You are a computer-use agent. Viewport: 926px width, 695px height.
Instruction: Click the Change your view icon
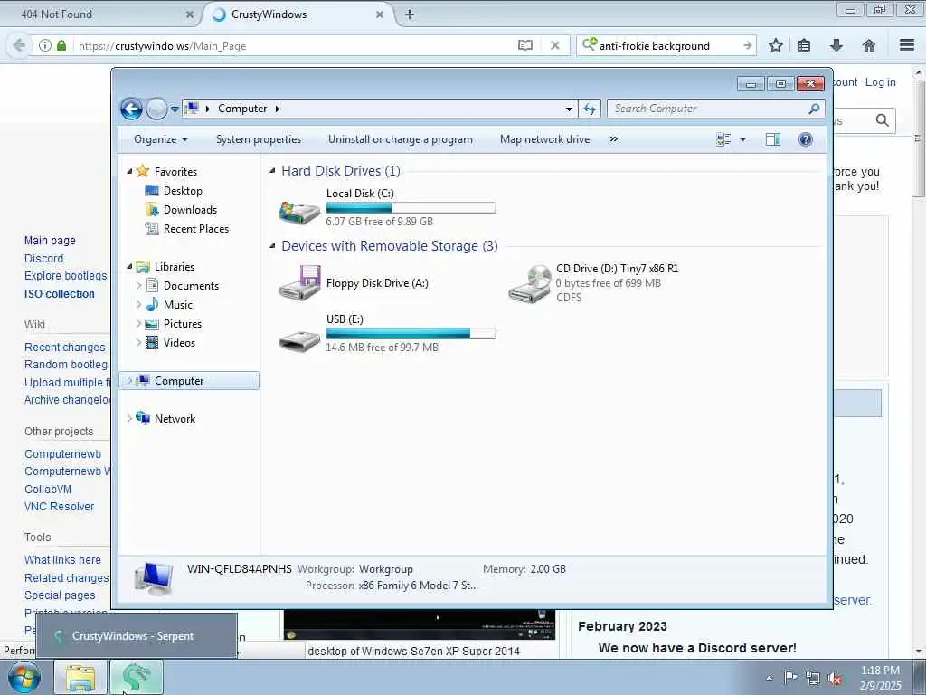coord(723,139)
